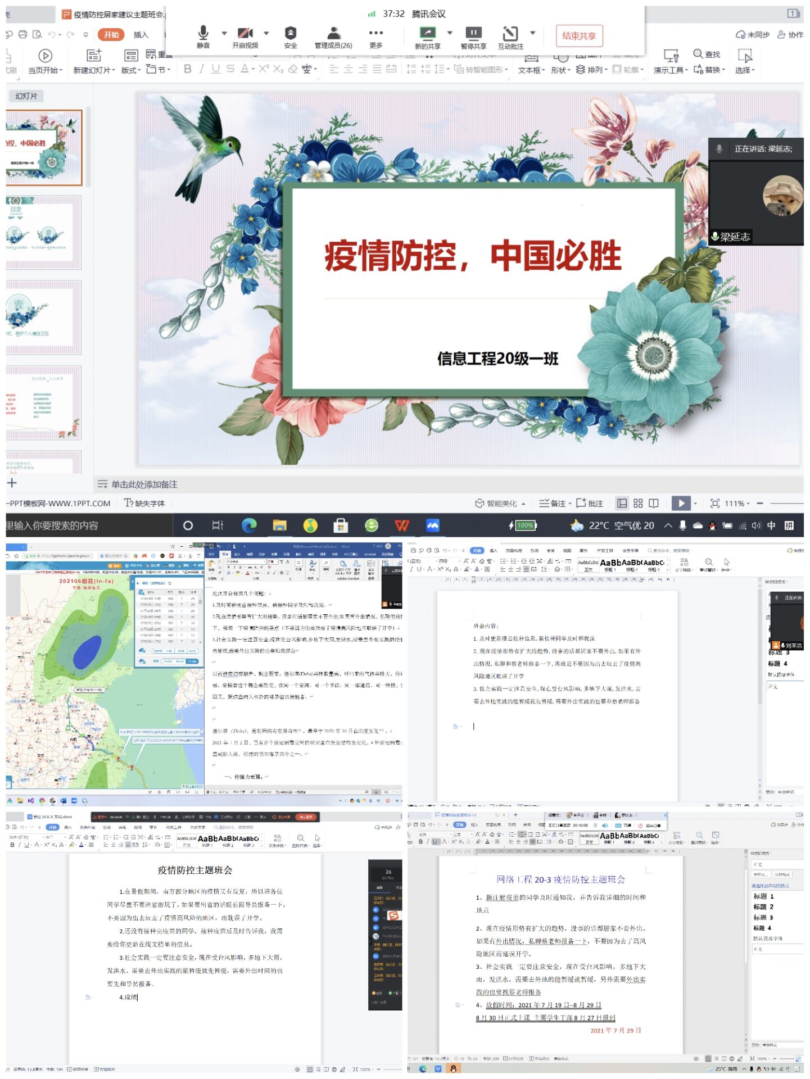Select the Start ribbon tab

point(111,35)
